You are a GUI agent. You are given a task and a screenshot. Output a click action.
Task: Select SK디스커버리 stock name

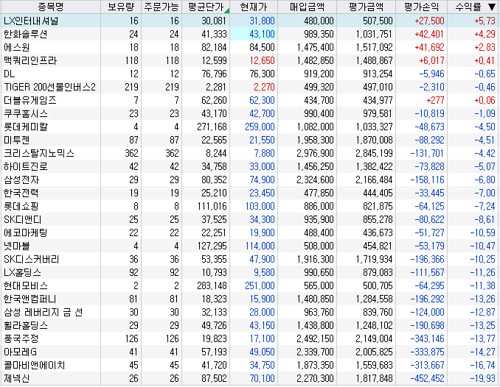tap(31, 260)
